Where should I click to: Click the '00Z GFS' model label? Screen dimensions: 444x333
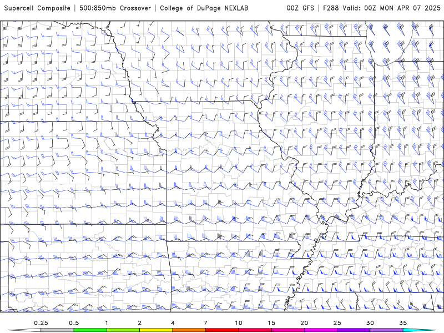[x=300, y=8]
